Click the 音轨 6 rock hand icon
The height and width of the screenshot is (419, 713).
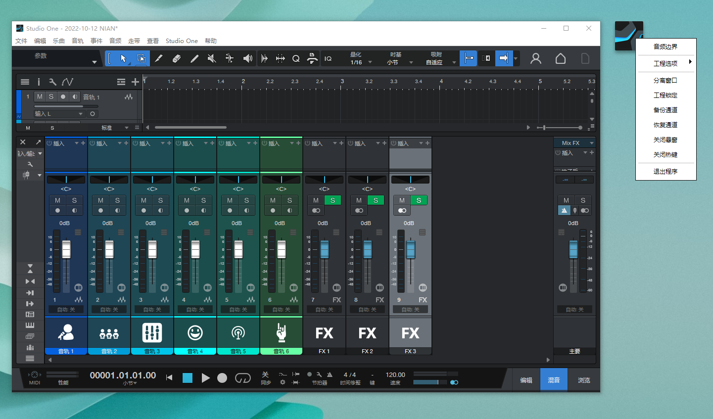tap(281, 332)
